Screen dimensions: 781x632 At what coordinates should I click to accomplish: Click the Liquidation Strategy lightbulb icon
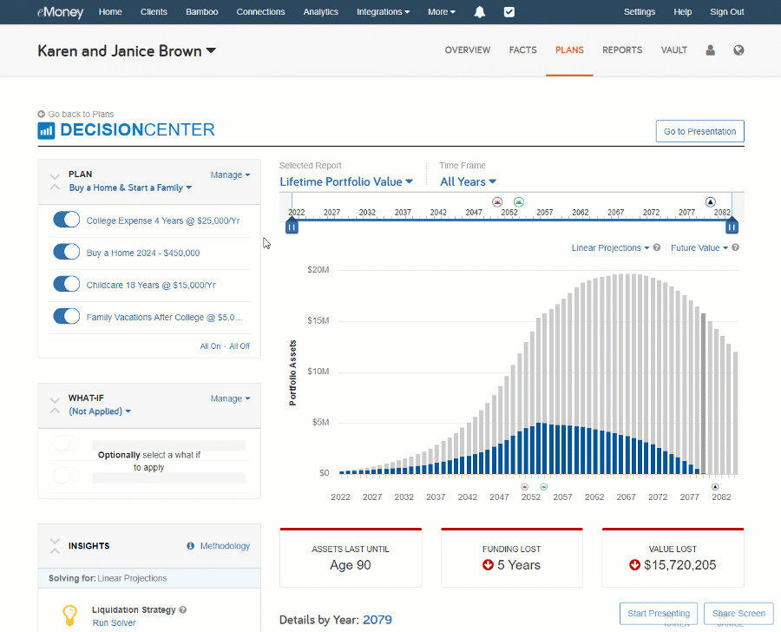(69, 615)
